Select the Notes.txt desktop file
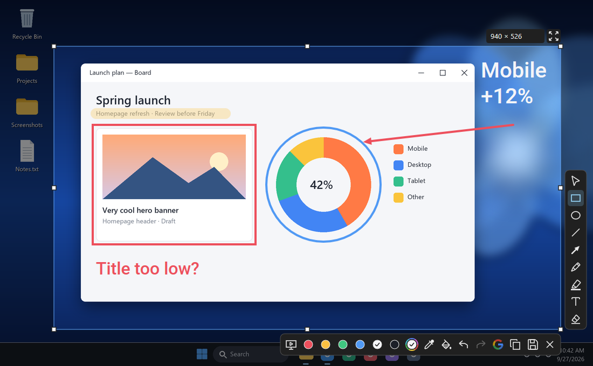The width and height of the screenshot is (593, 366). (27, 157)
